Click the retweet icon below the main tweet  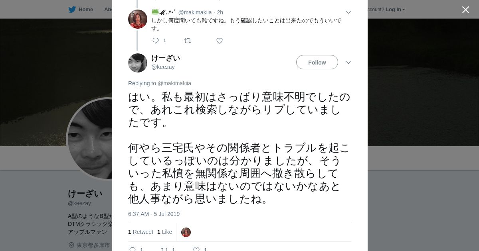tap(164, 249)
